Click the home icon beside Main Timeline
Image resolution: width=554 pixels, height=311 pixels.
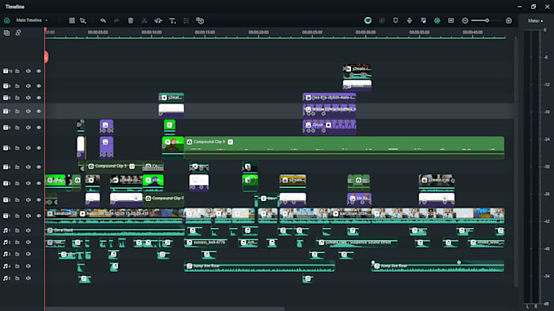click(7, 20)
